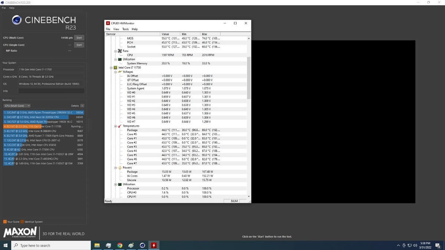Click the Intel Core i7 11700 chip icon
The height and width of the screenshot is (250, 445).
(115, 68)
